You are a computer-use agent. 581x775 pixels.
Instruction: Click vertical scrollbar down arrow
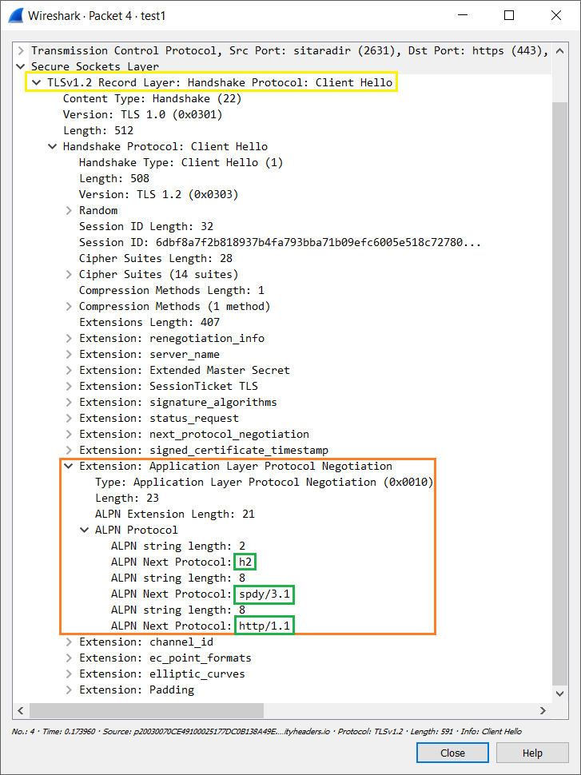559,694
